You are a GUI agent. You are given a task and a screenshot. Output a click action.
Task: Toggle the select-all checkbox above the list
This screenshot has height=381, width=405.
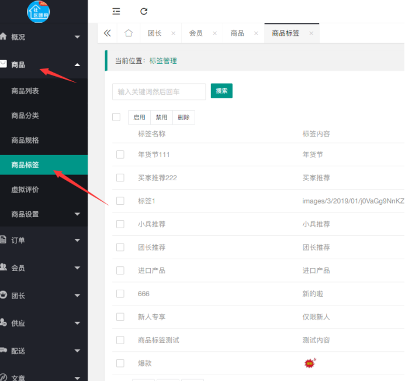116,117
